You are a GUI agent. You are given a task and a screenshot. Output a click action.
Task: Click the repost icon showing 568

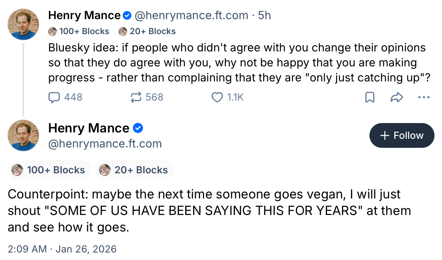135,98
